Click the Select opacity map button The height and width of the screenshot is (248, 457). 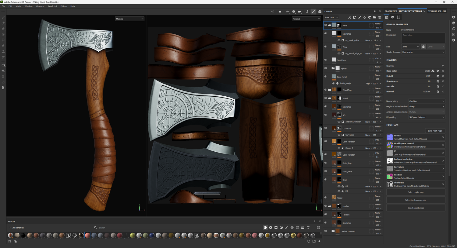(416, 208)
